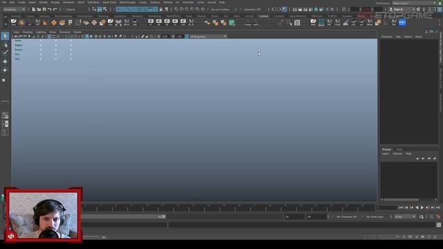This screenshot has width=443, height=249.
Task: Open the frame rate fps dropdown
Action: (405, 216)
